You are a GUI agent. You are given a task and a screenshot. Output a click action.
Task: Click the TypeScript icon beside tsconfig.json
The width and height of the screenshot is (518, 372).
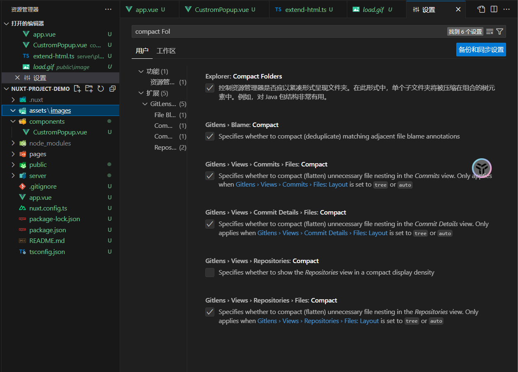coord(23,252)
